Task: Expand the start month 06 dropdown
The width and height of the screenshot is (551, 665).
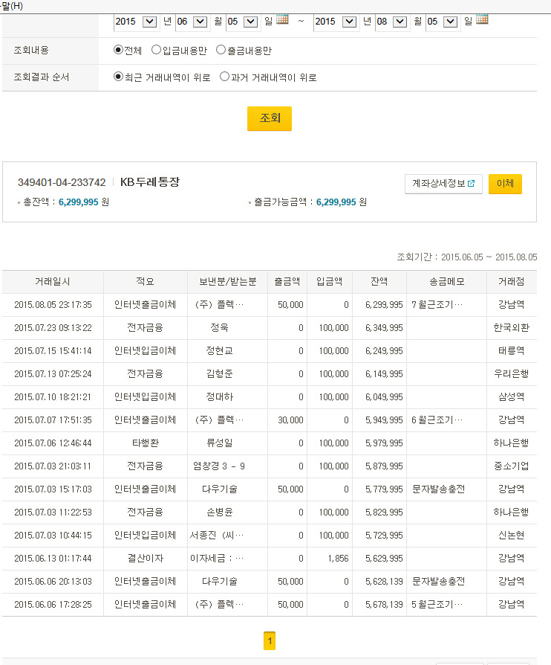Action: click(200, 22)
